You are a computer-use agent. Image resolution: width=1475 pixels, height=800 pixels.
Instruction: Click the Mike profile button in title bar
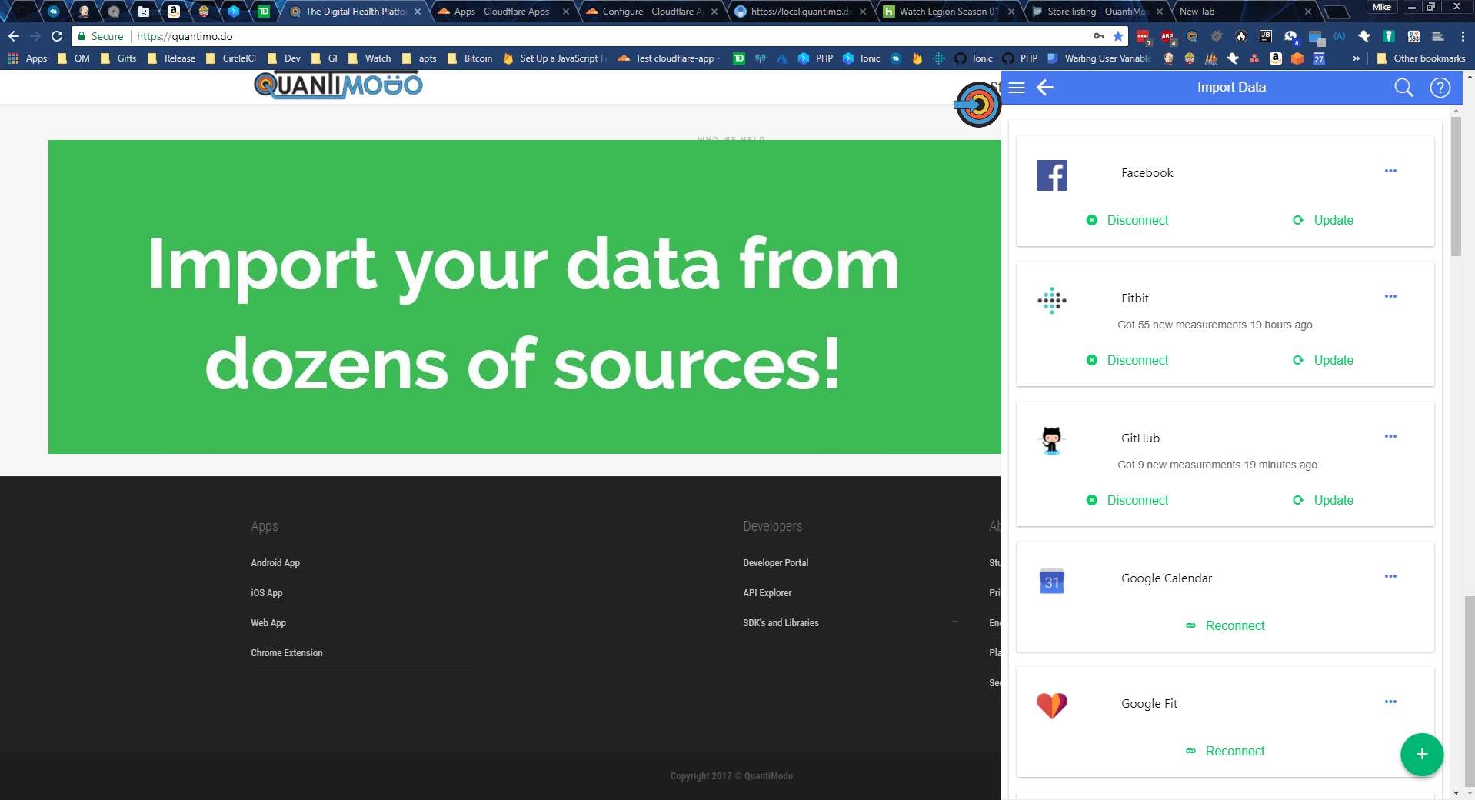1382,7
